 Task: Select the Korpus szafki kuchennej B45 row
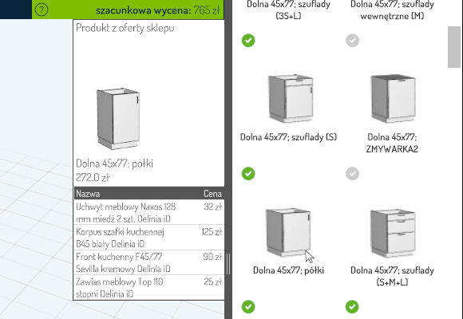click(148, 238)
